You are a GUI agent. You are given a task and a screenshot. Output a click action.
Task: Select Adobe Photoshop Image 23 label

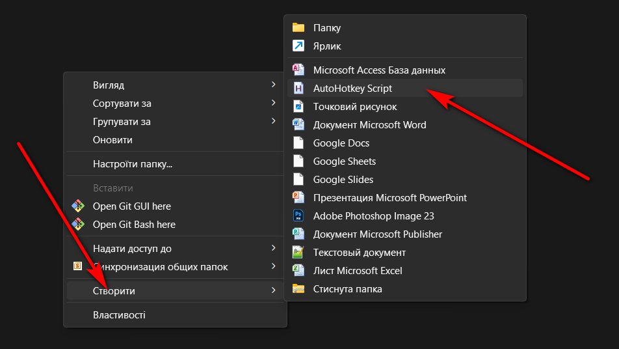[x=373, y=216]
